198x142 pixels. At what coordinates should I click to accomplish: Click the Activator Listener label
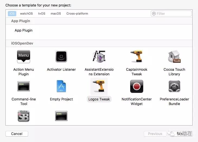61,69
